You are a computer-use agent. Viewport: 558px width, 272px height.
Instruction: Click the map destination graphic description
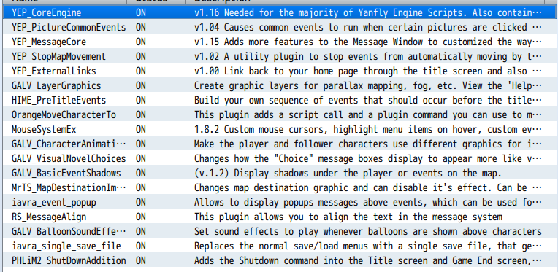click(x=368, y=187)
